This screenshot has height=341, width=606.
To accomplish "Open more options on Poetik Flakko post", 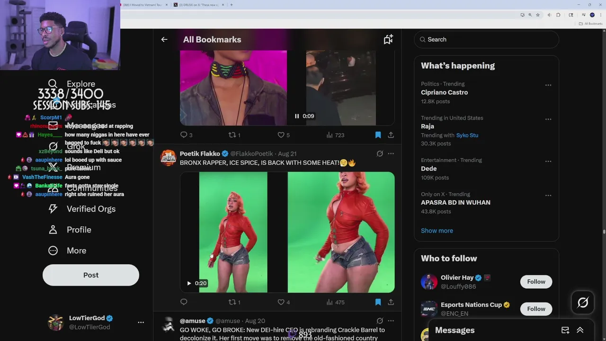I will pos(391,153).
